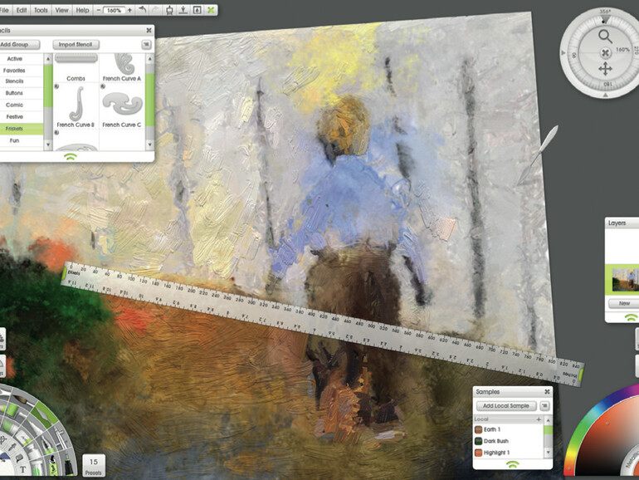Open the Help menu
This screenshot has height=480, width=639.
point(82,10)
